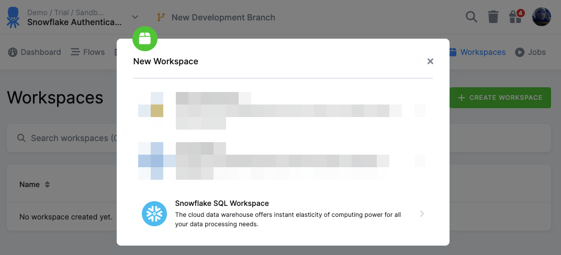Open the user avatar menu
This screenshot has height=255, width=561.
[541, 17]
